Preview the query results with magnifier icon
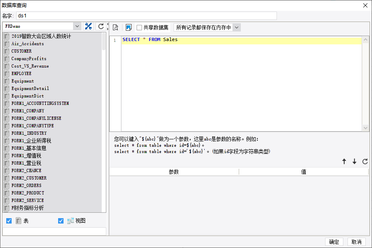 115,27
